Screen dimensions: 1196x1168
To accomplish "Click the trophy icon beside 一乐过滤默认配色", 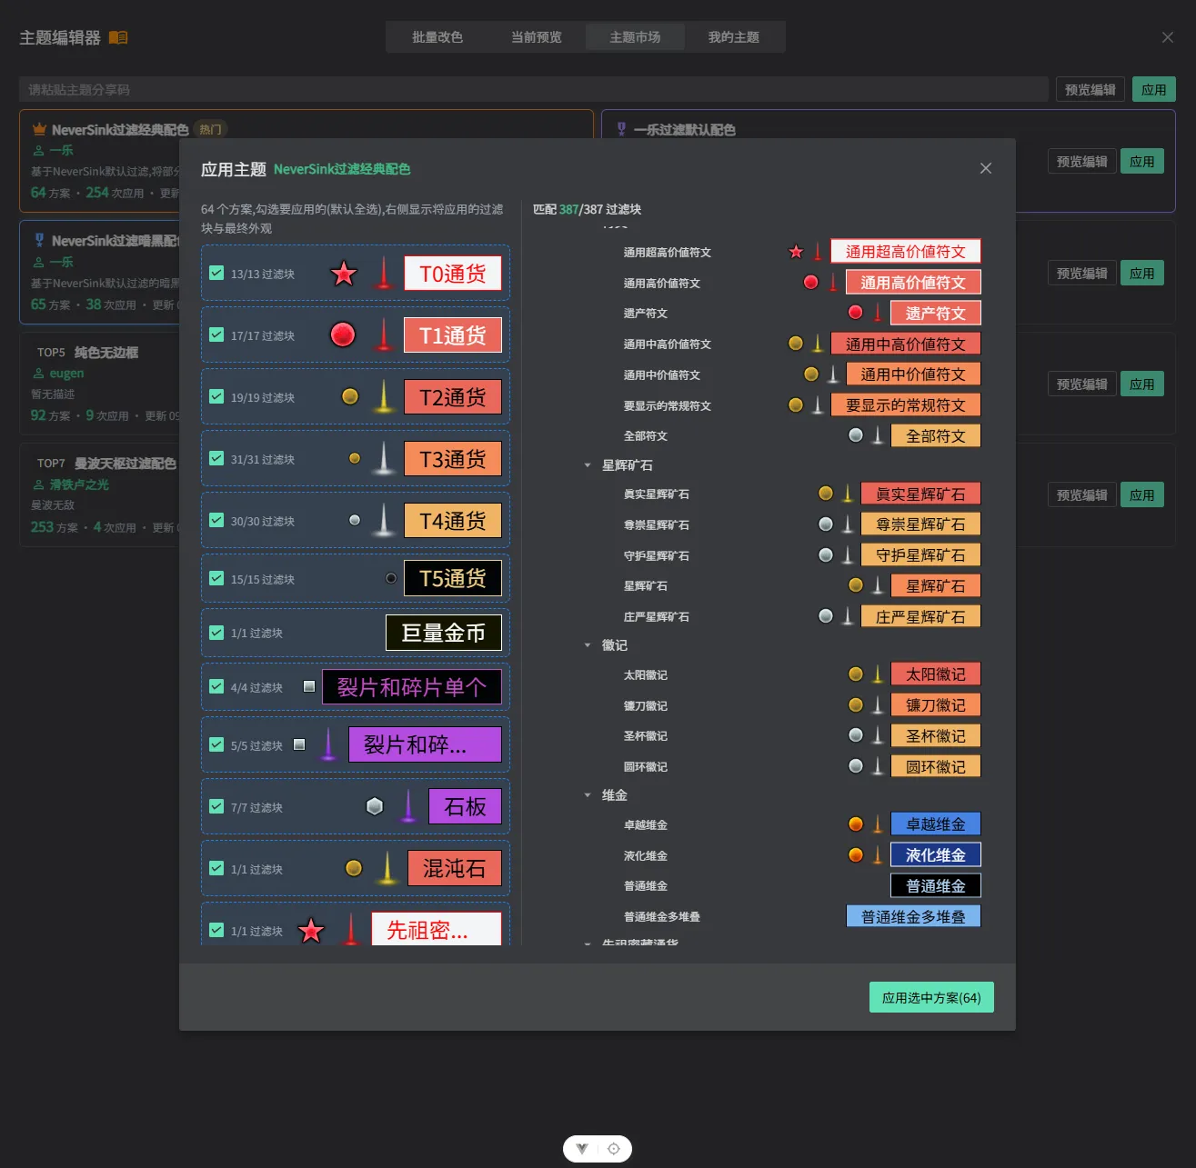I will 622,130.
